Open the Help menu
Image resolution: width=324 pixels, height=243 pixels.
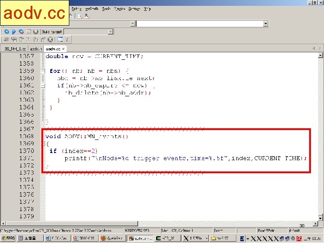click(147, 9)
